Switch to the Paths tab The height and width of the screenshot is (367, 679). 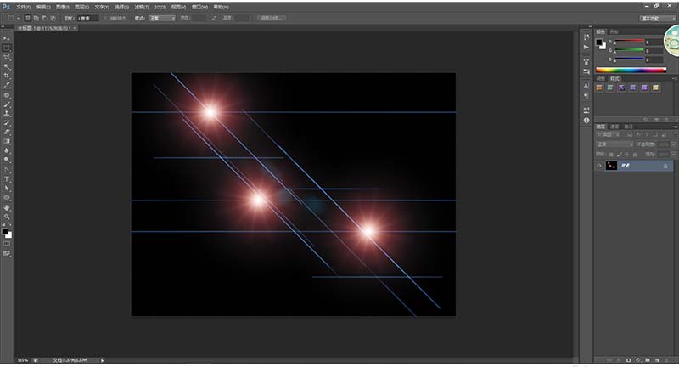628,127
